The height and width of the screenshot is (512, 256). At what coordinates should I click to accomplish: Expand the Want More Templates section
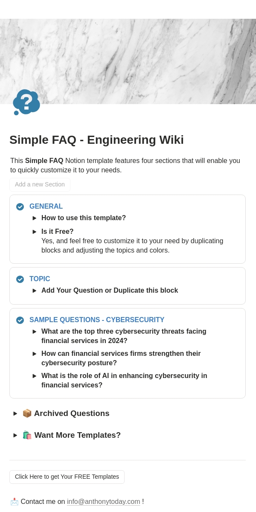(x=15, y=435)
